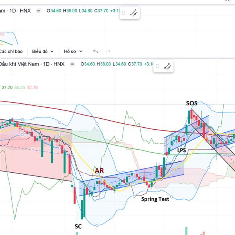Open the Các chỉ báo indicators menu

[x=11, y=51]
